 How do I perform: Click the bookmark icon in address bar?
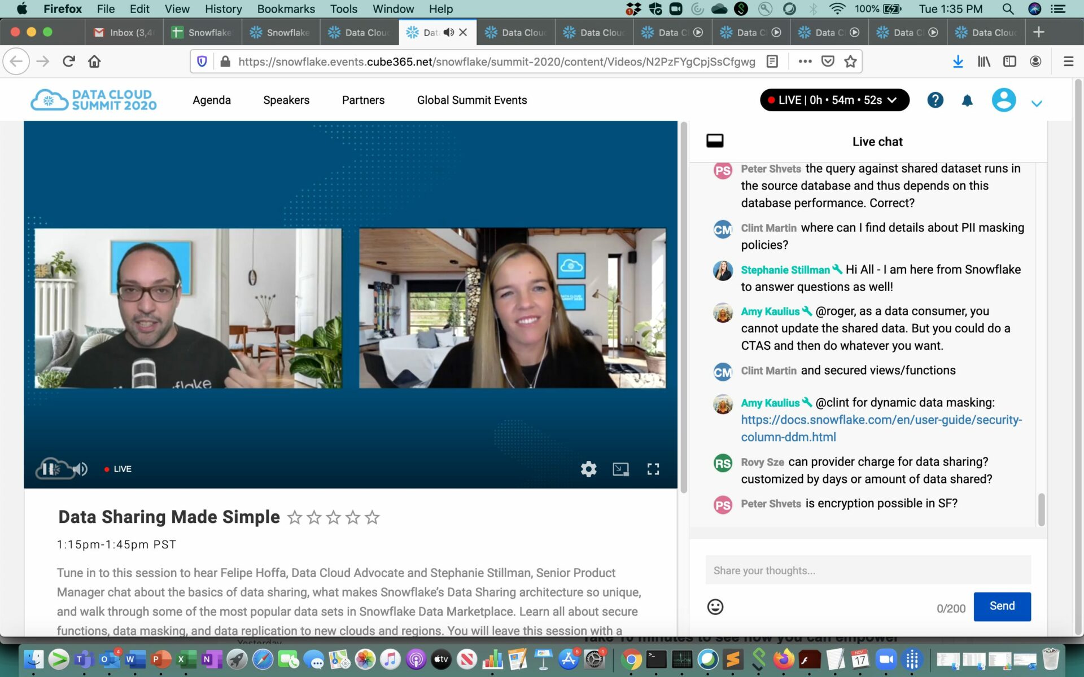tap(851, 61)
